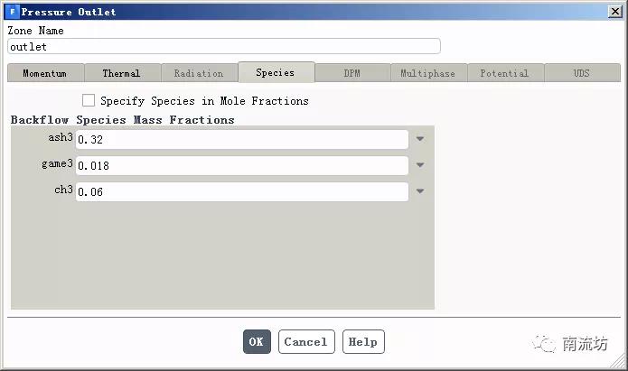
Task: Click the Fluent icon in the title bar
Action: point(11,12)
